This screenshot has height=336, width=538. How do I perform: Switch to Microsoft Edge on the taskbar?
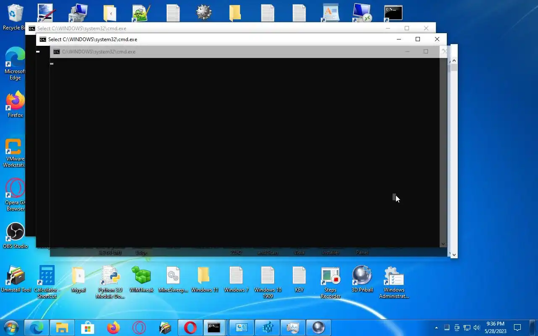click(37, 328)
